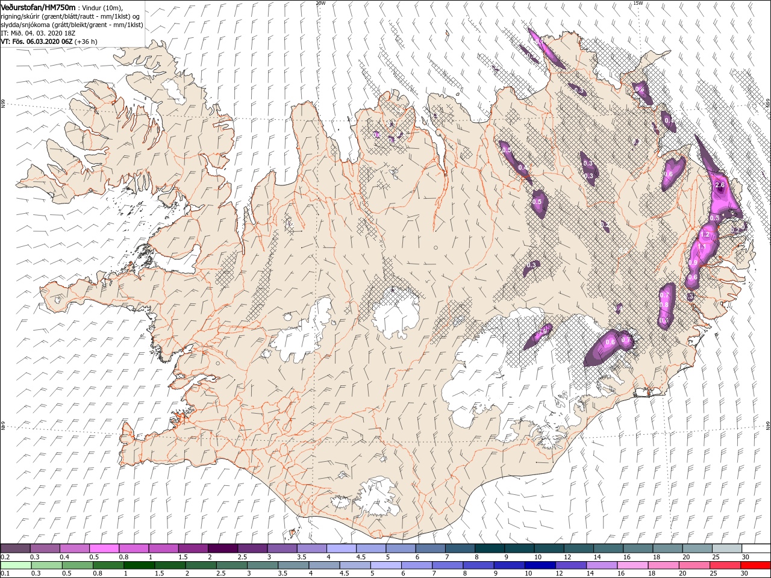This screenshot has width=771, height=578.
Task: Click the lightest green swatch starting the rain scale
Action: tap(16, 565)
